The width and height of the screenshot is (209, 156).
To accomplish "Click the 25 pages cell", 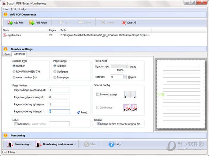I will (51, 35).
